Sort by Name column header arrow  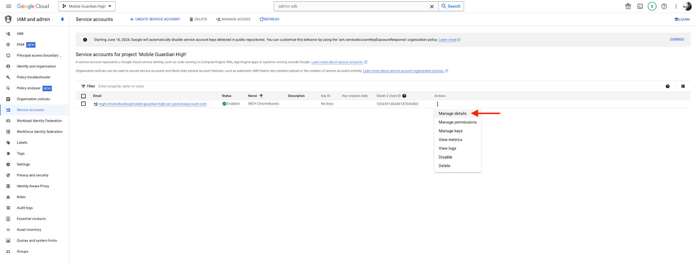pos(261,96)
